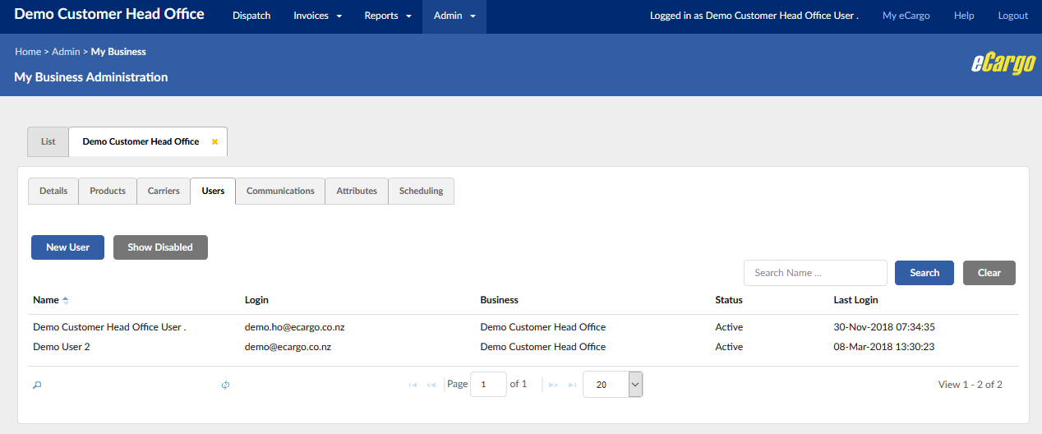Open the Help link
Image resolution: width=1042 pixels, height=434 pixels.
click(964, 16)
